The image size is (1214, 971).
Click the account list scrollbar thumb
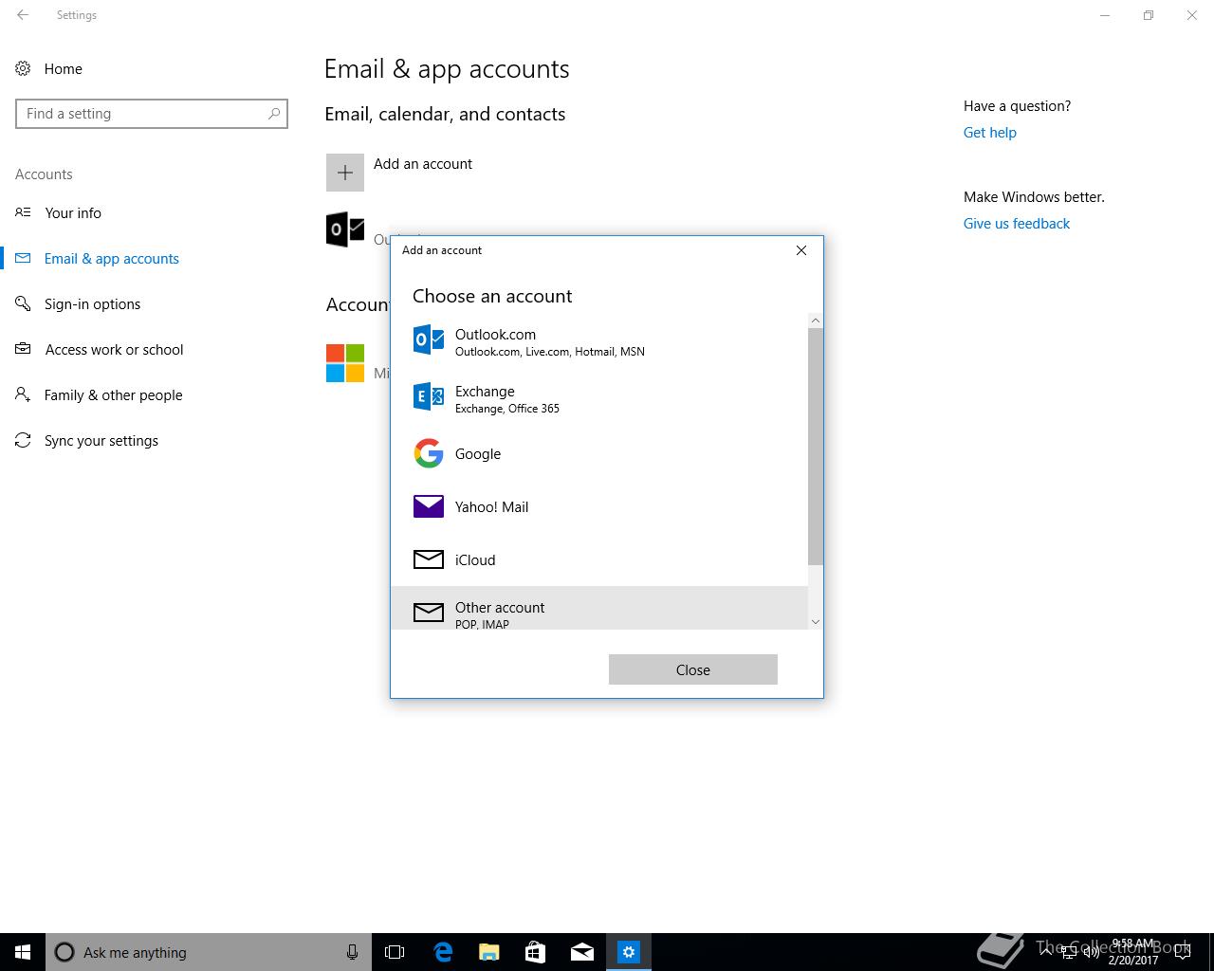pos(816,446)
